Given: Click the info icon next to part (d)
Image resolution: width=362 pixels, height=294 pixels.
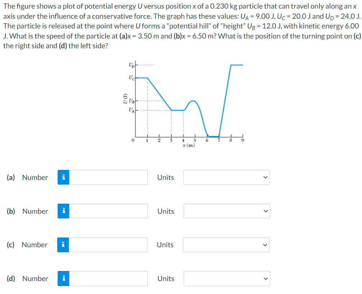Looking at the screenshot, I should pos(64,278).
